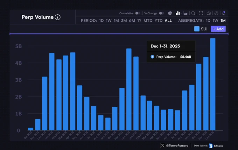Viewport: 238px width, 150px height.
Task: Set period to 6M
Action: 132,21
